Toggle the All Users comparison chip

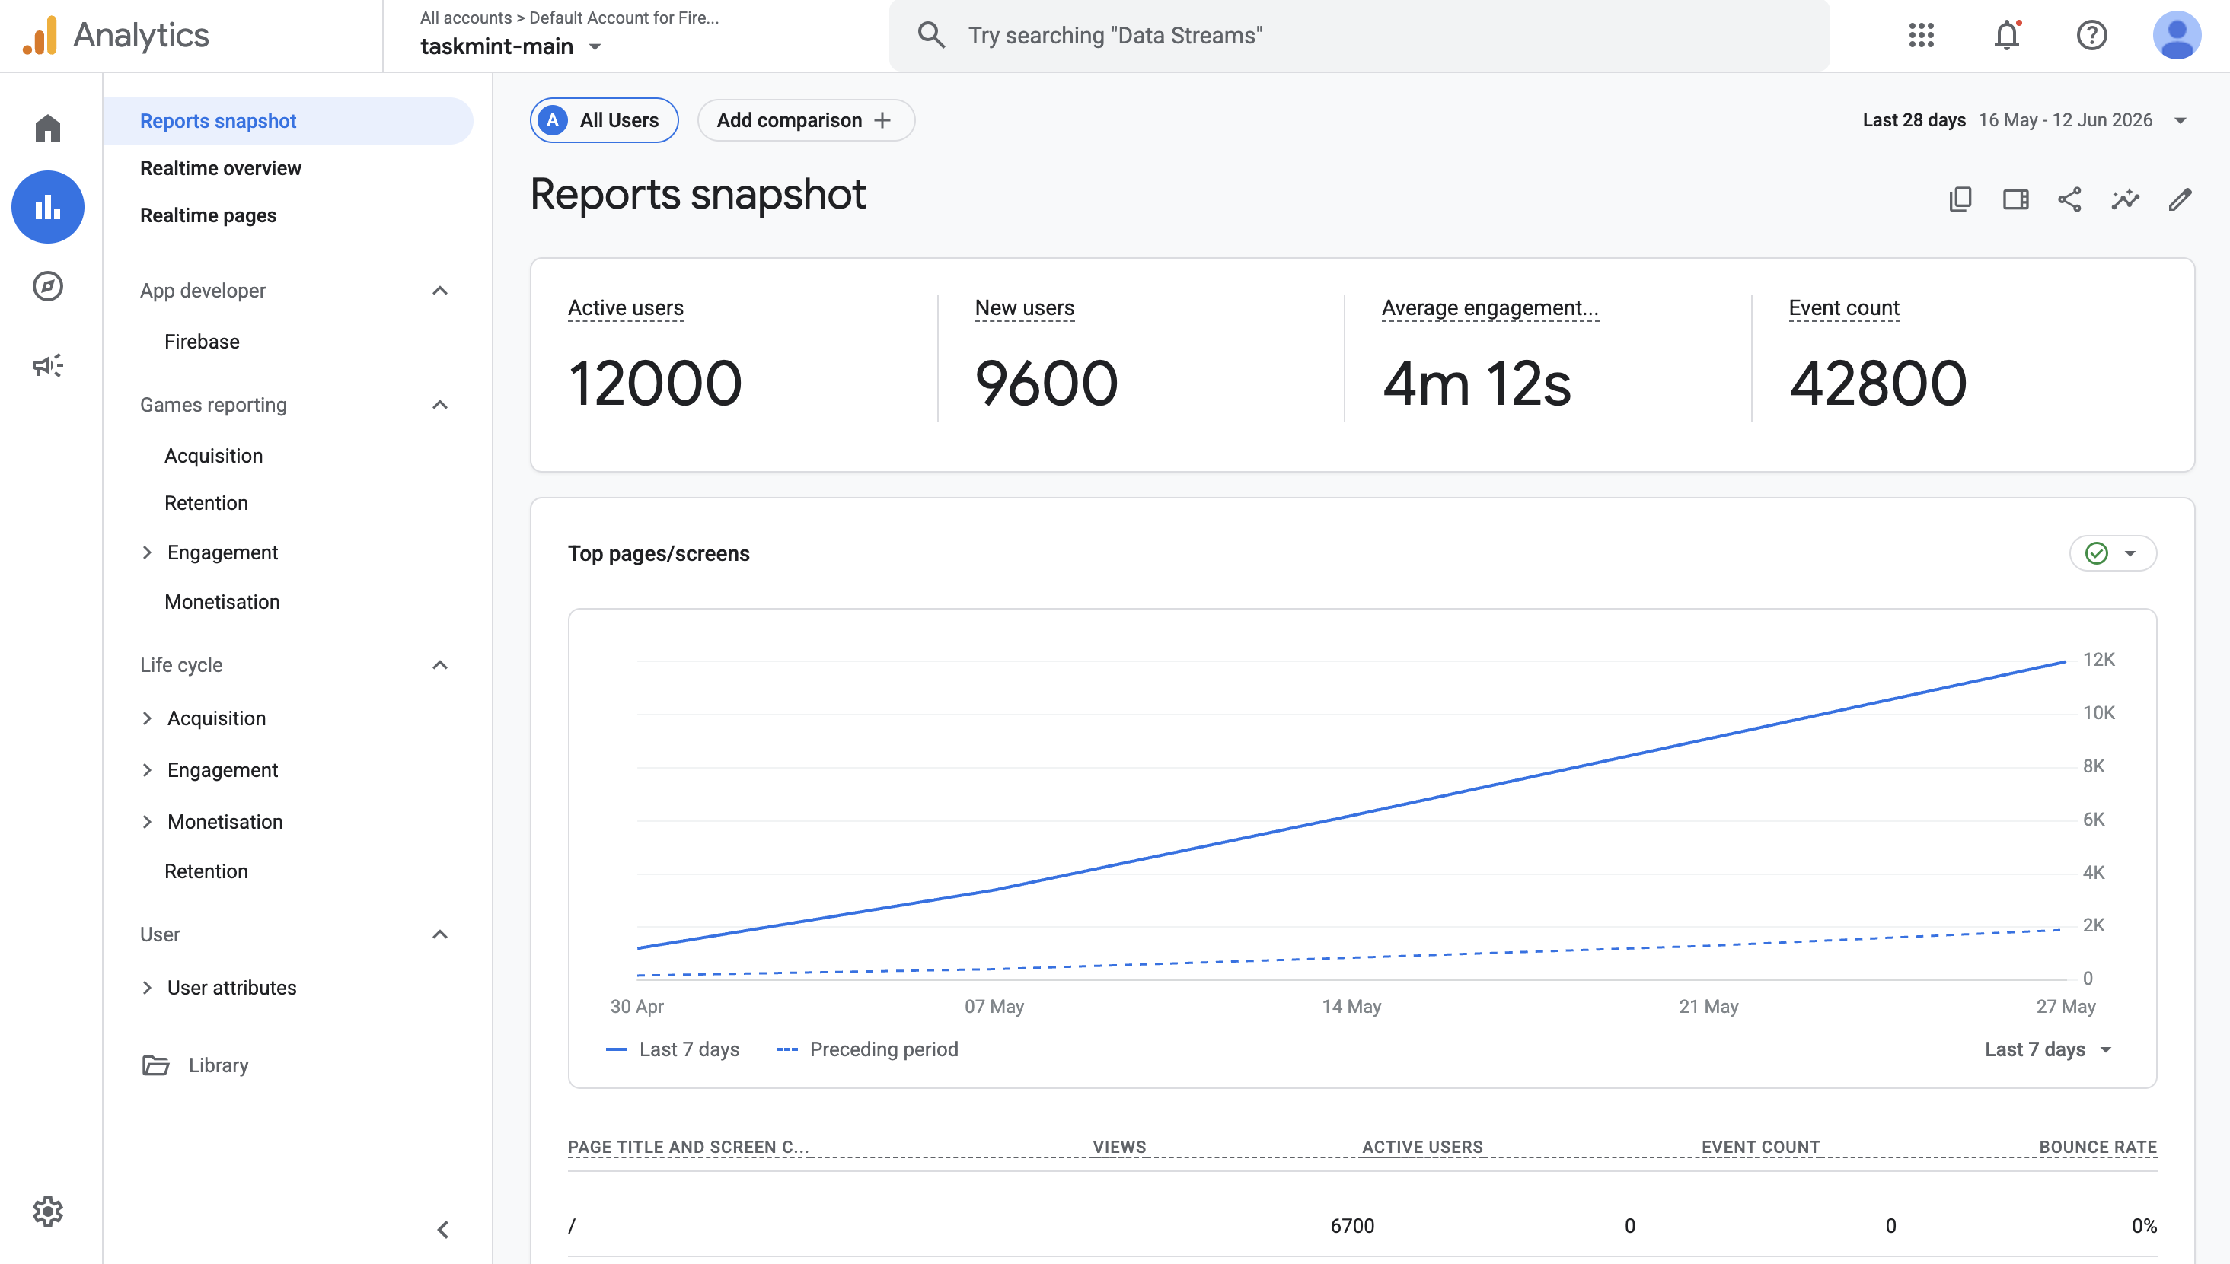(604, 119)
